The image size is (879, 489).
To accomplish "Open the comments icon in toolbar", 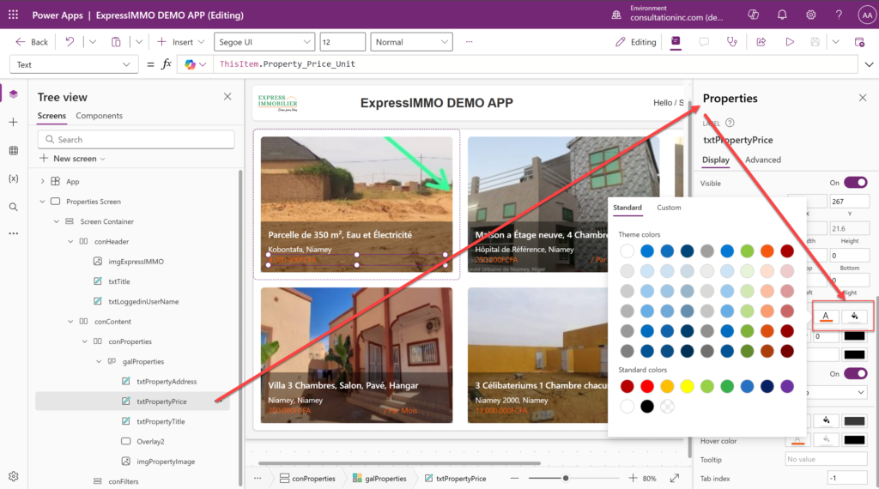I will [x=704, y=42].
